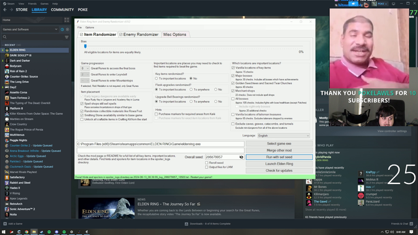
Task: Switch to the Enemy Randomizer tab
Action: point(139,35)
